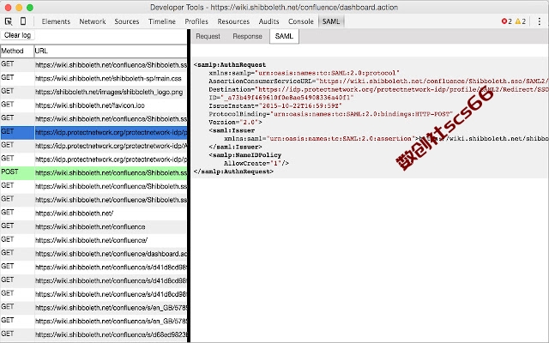Click the macOS green zoom window button

(30, 8)
